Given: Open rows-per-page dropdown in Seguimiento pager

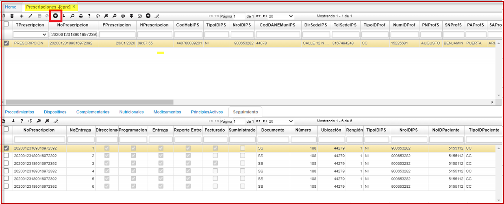Looking at the screenshot, I should coord(281,121).
